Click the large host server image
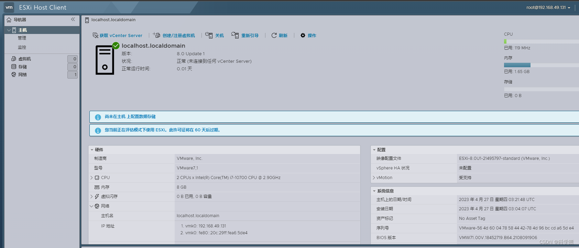 105,60
